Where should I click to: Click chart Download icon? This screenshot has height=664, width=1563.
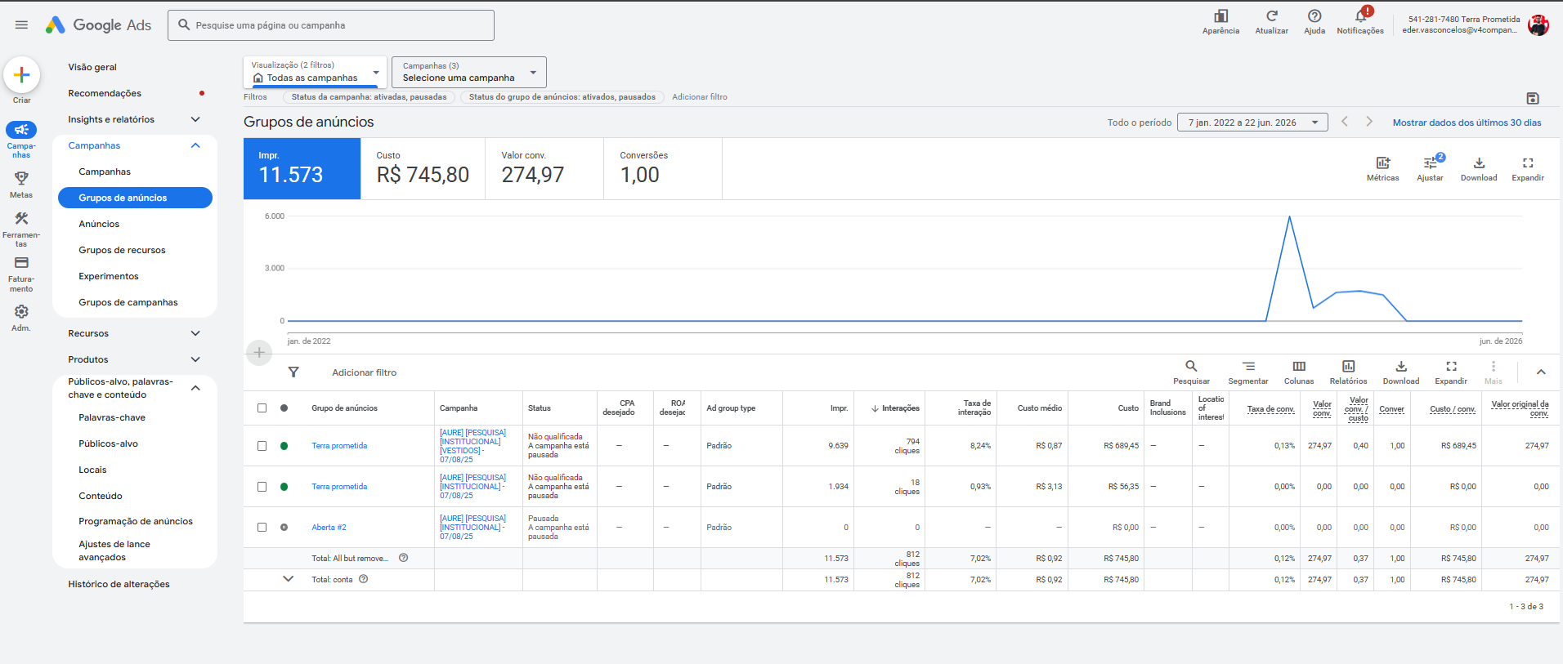(x=1479, y=163)
